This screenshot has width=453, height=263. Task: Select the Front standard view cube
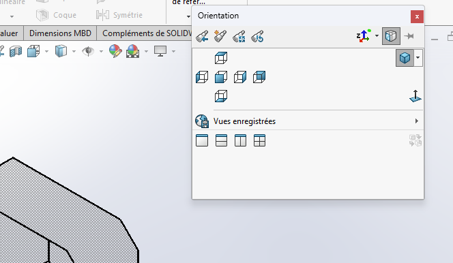tap(221, 77)
